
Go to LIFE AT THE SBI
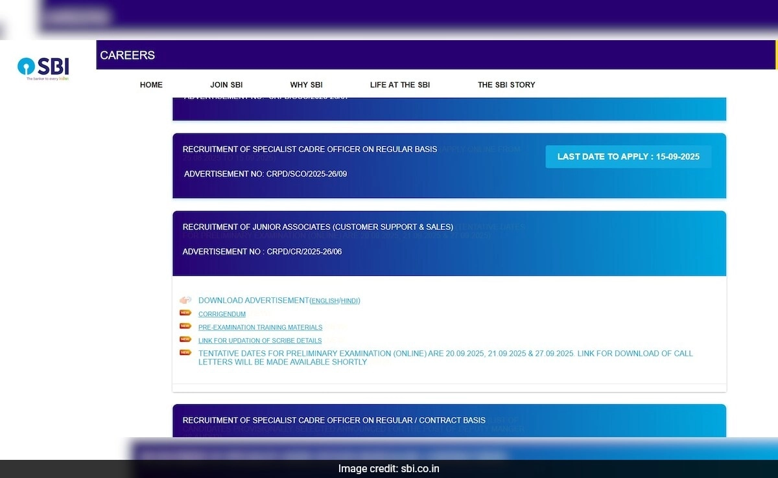click(x=399, y=85)
